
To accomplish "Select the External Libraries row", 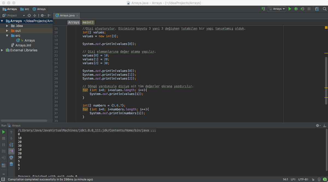I will 26,50.
